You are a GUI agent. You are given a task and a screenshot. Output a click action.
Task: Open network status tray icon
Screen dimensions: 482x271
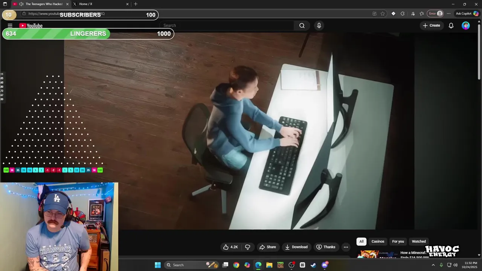coord(449,265)
